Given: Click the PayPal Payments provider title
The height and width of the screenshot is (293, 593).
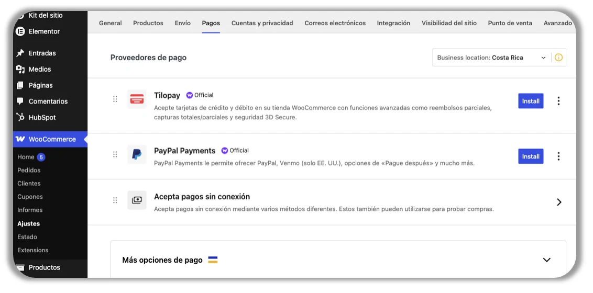Looking at the screenshot, I should [x=184, y=151].
